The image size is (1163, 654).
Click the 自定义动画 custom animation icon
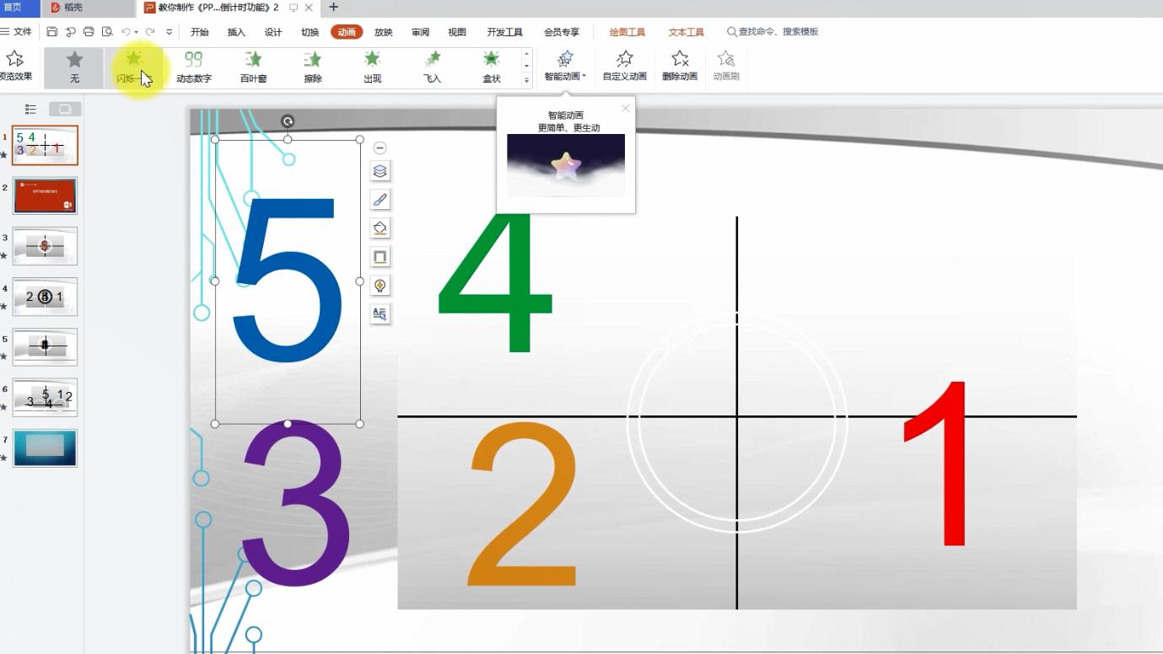click(624, 66)
